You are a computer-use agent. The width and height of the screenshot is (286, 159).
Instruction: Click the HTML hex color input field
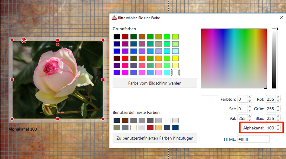(x=254, y=139)
